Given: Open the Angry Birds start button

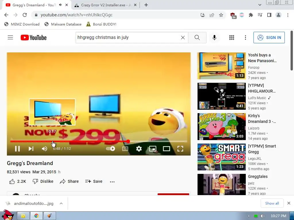Looking at the screenshot, I should pyautogui.click(x=7, y=215).
